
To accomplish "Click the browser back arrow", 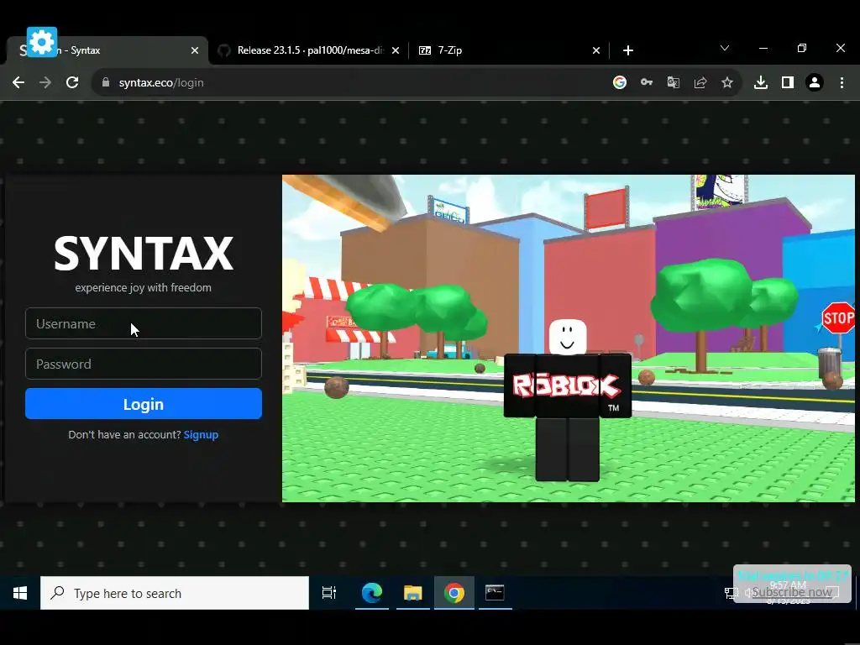I will (x=18, y=82).
